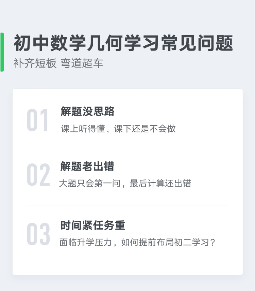Click the description 面临升学压力，如何提前布局初二学习
This screenshot has height=291, width=255.
(137, 242)
